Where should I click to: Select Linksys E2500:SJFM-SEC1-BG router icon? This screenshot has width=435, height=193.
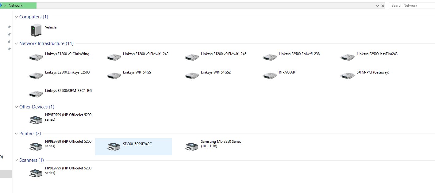coord(36,94)
